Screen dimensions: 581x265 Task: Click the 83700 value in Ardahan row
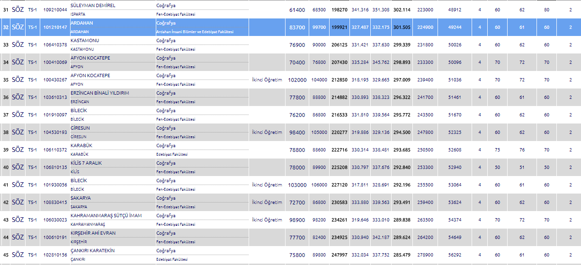pos(297,27)
